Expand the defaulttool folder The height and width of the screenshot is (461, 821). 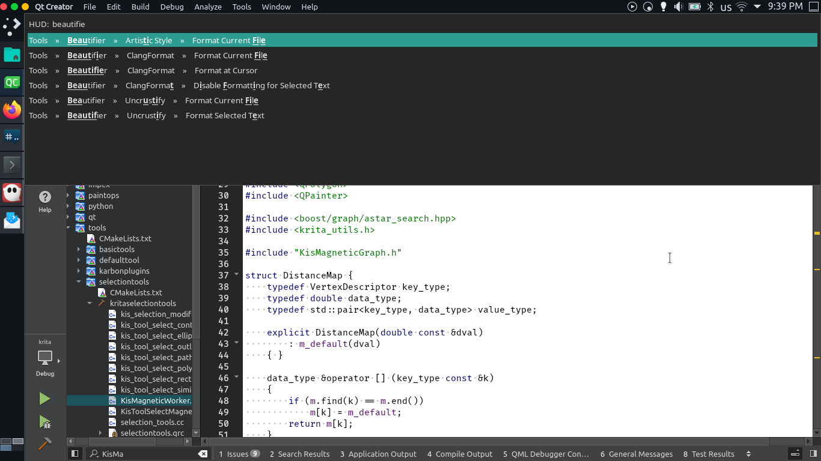point(79,261)
